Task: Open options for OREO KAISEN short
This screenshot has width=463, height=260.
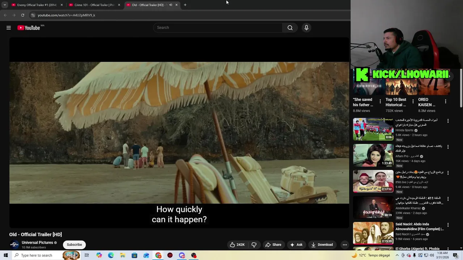Action: [x=446, y=102]
